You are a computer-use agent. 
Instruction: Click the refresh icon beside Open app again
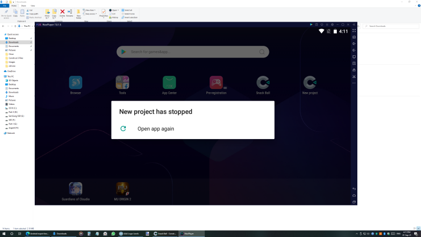[x=123, y=129]
